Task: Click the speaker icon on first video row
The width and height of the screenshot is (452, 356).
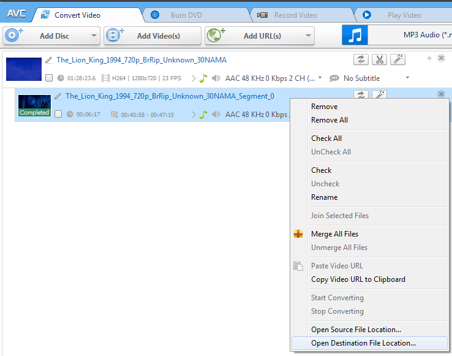Action: (x=216, y=78)
